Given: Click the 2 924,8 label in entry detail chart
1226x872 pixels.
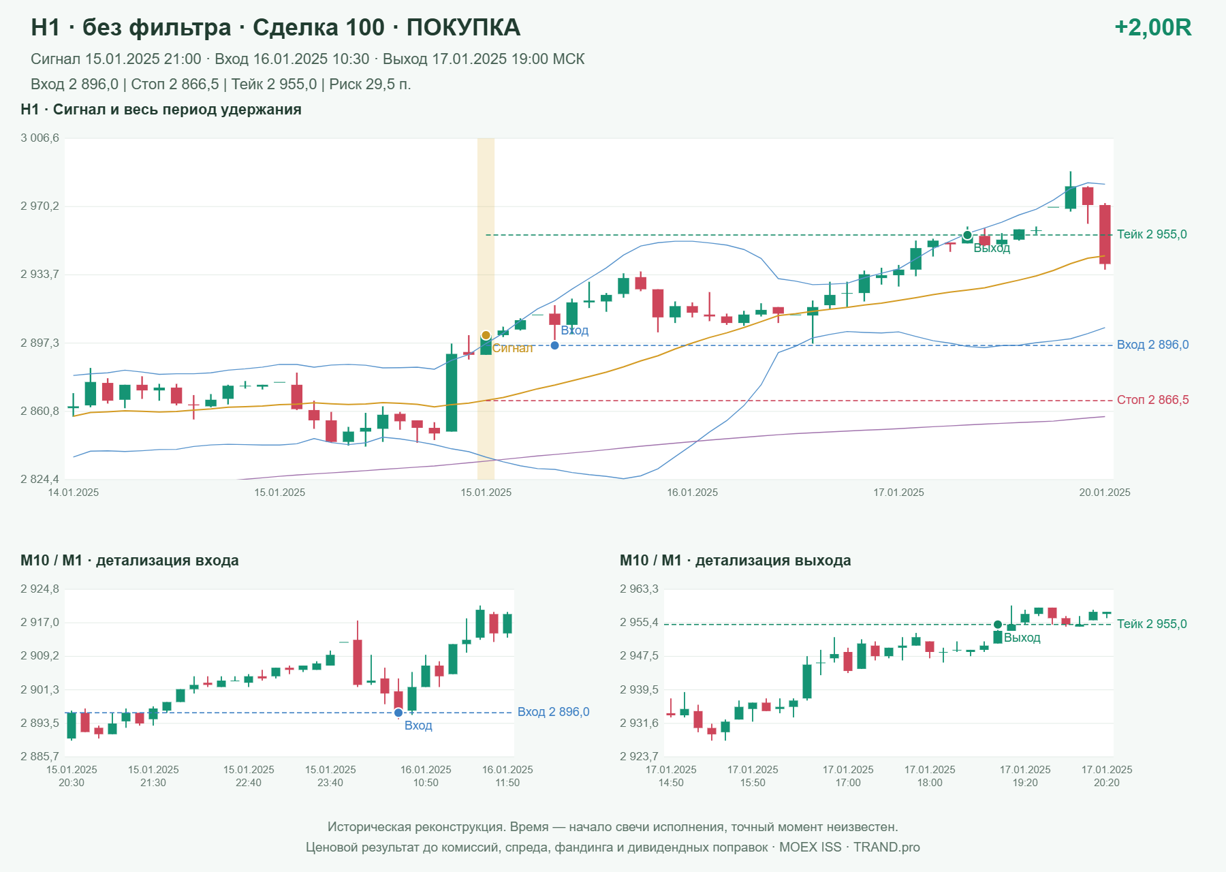Looking at the screenshot, I should [x=40, y=589].
